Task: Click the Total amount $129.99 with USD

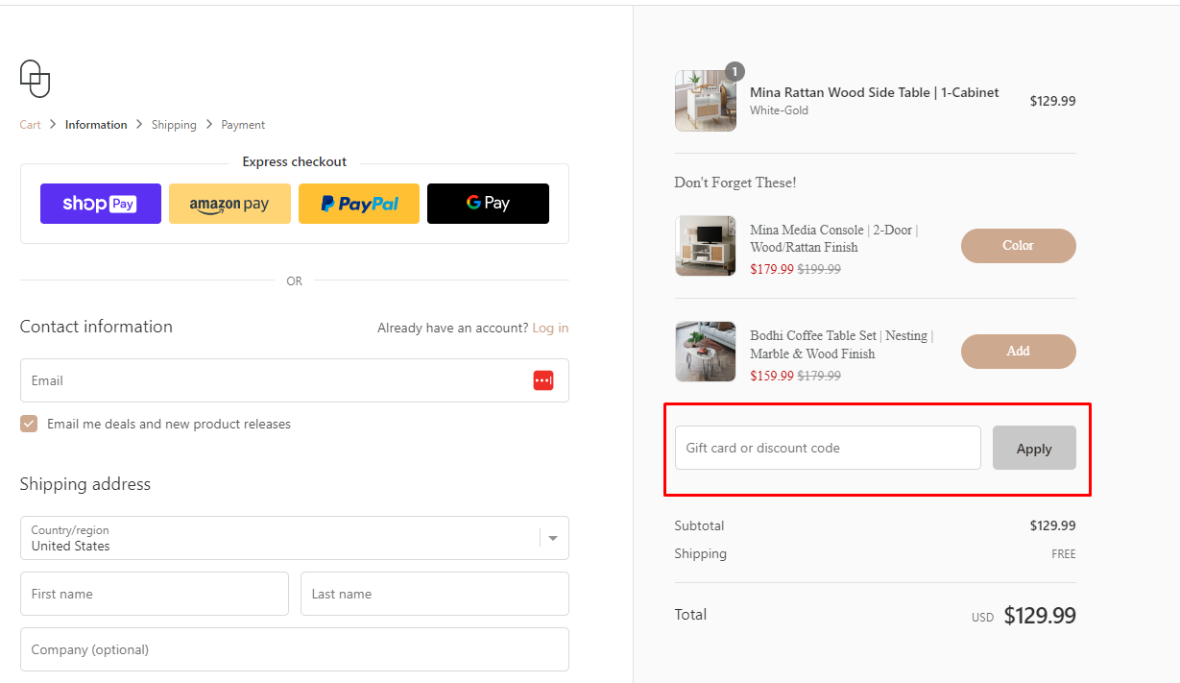Action: pos(1023,616)
